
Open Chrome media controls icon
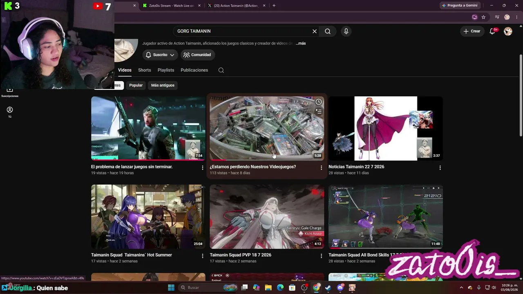click(x=497, y=17)
